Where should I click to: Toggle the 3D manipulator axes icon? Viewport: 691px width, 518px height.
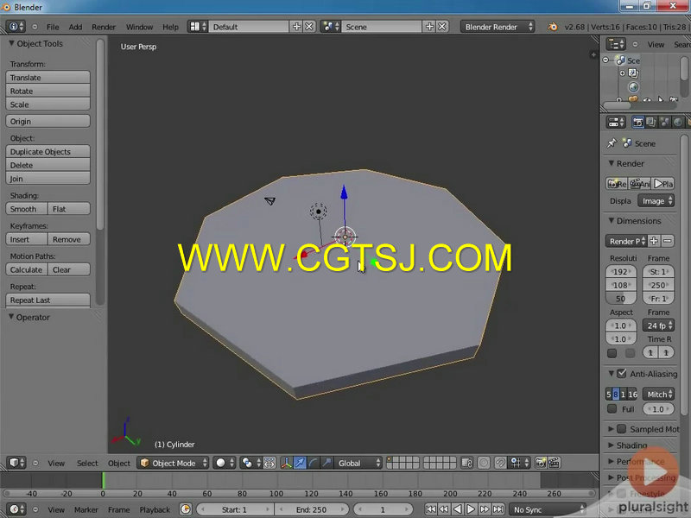pyautogui.click(x=287, y=463)
